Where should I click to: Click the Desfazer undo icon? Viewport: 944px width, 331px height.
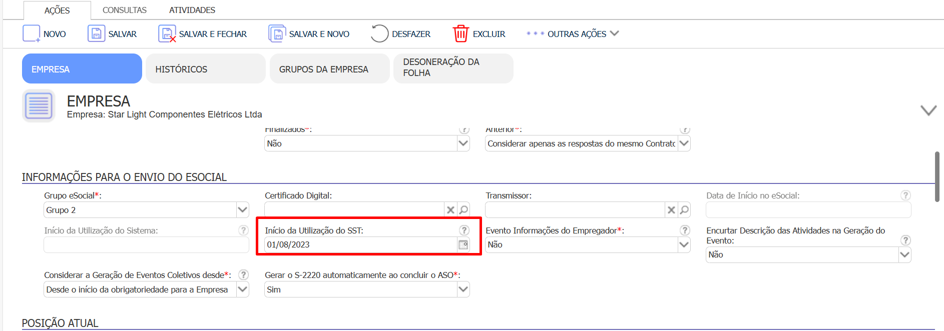click(379, 33)
